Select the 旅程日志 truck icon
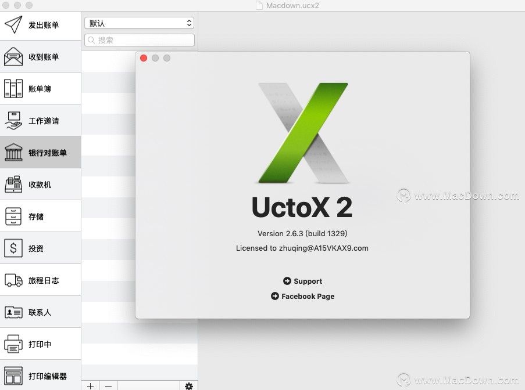525x390 pixels. click(13, 280)
